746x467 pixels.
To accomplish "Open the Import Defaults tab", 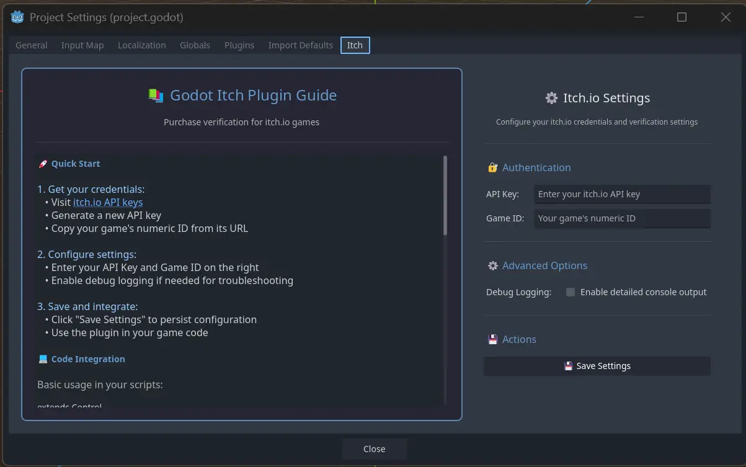I will click(x=301, y=45).
